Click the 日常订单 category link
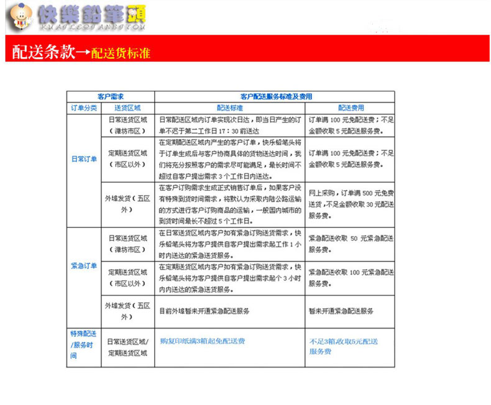Screen dimensions: 491x405 (x=84, y=158)
